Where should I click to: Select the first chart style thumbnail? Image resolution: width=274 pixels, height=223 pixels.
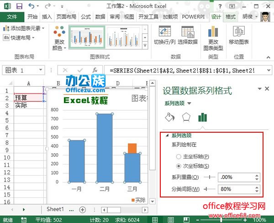click(87, 37)
